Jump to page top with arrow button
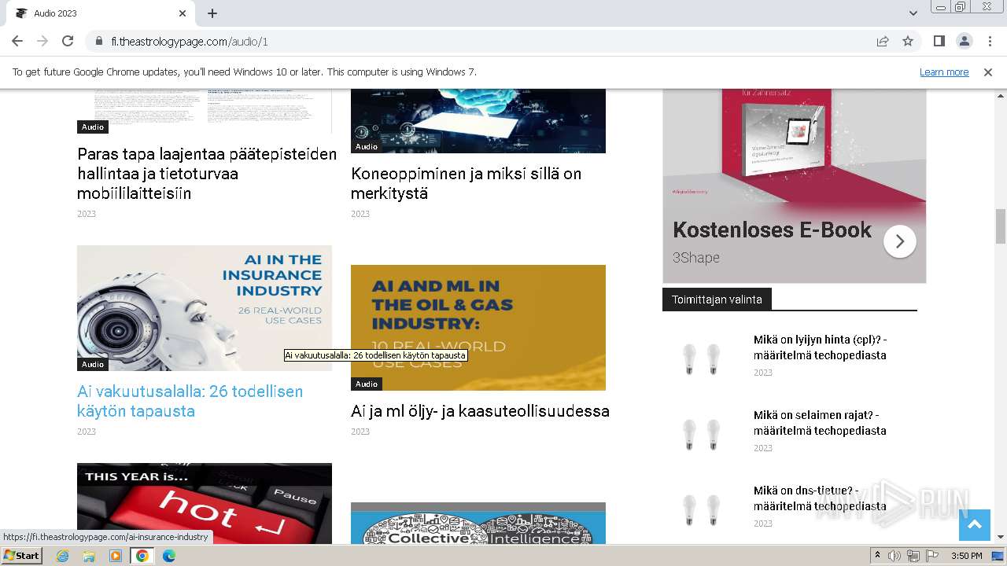This screenshot has width=1007, height=566. [x=974, y=525]
